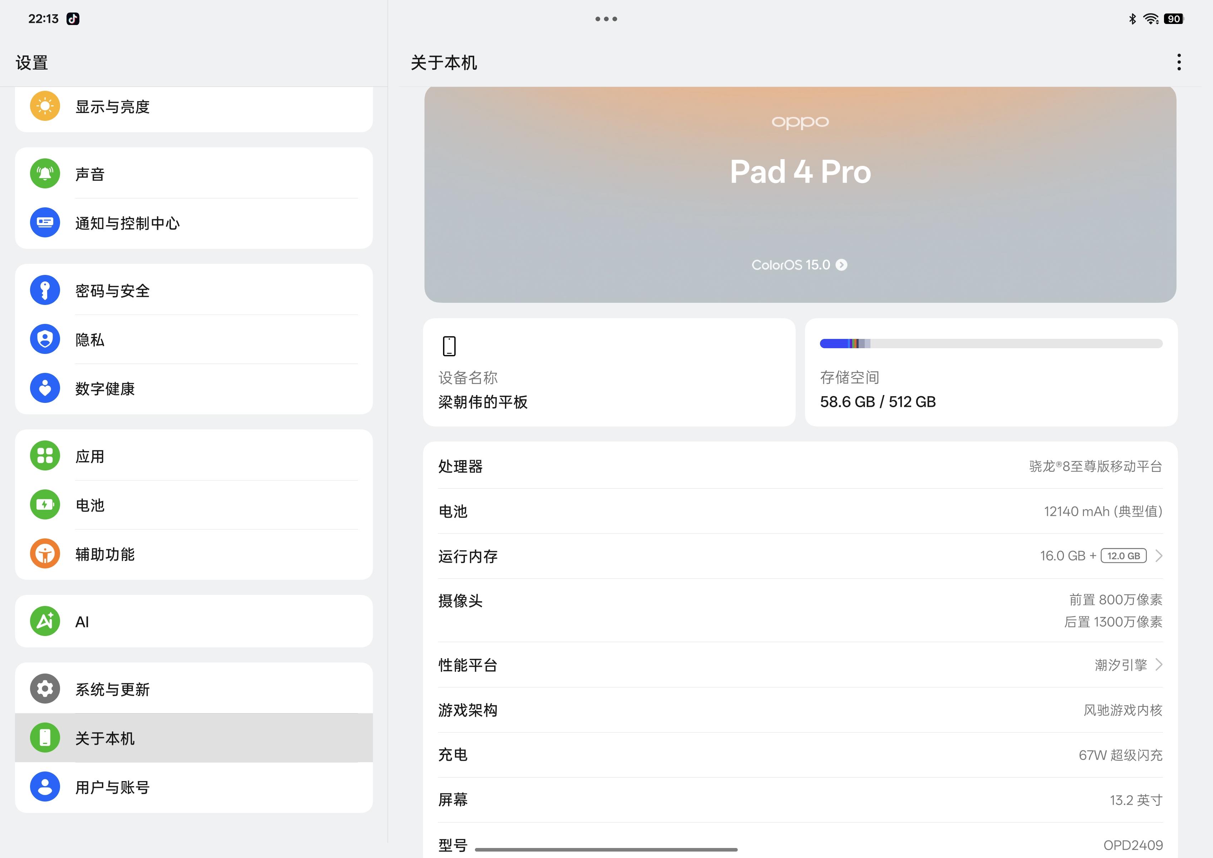Tap the Pad 4 Pro banner
Viewport: 1213px width, 858px height.
click(800, 194)
